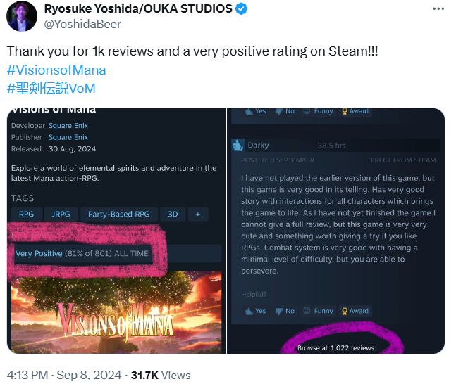Select the JRPG tag
This screenshot has width=456, height=384.
coord(61,214)
